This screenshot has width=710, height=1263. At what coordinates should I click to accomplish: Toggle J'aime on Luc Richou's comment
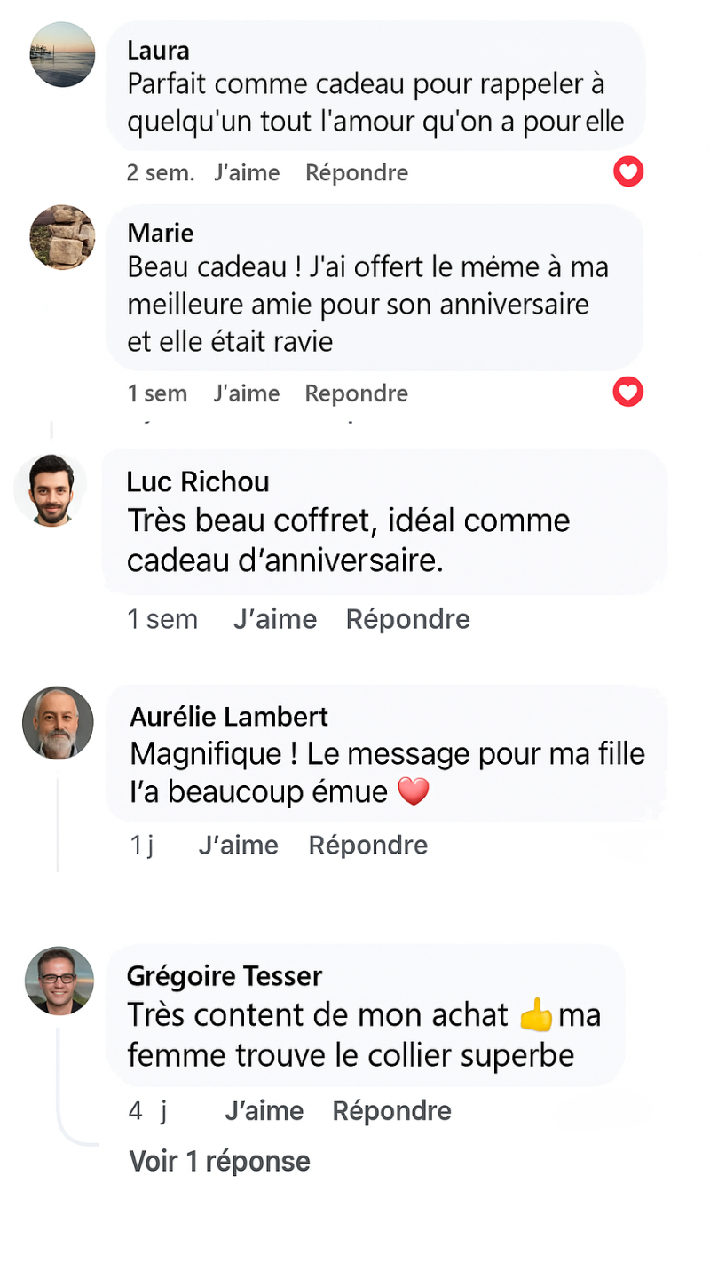pyautogui.click(x=275, y=619)
